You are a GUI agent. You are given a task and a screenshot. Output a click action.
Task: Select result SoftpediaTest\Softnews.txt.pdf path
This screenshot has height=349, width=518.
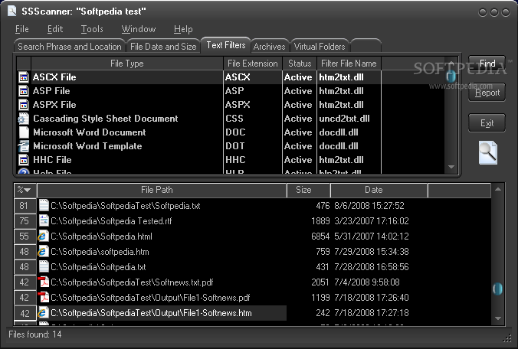132,282
